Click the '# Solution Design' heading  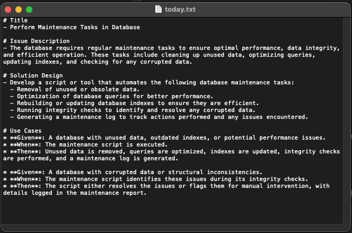pyautogui.click(x=33, y=75)
